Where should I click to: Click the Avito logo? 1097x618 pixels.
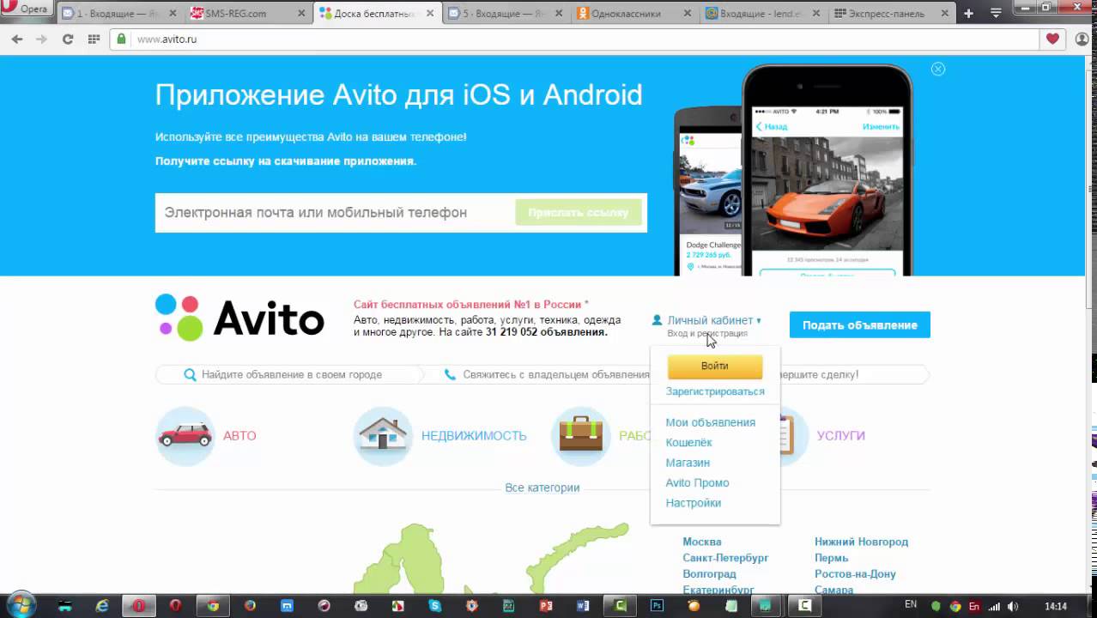(x=240, y=318)
